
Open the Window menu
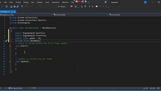tap(65, 2)
